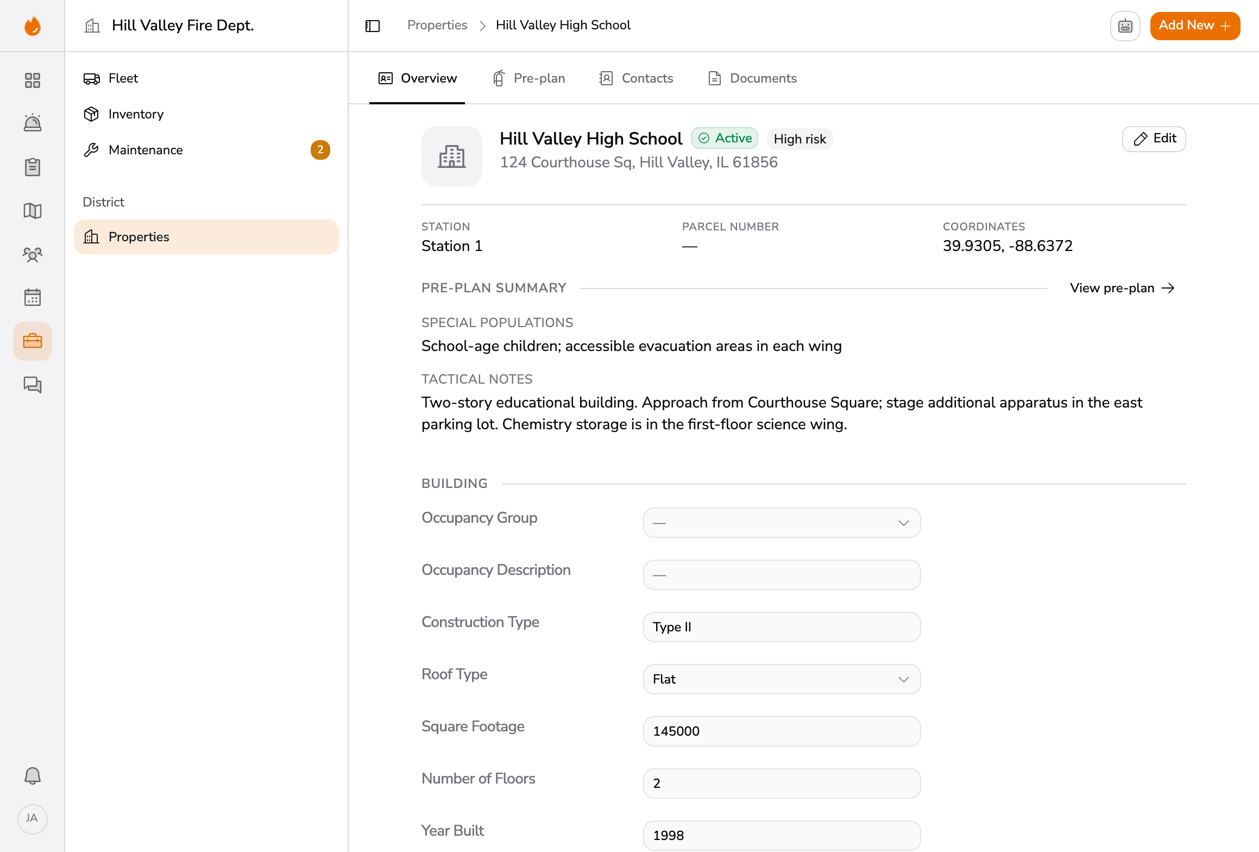This screenshot has width=1259, height=852.
Task: Switch to the Pre-plan tab
Action: pos(529,78)
